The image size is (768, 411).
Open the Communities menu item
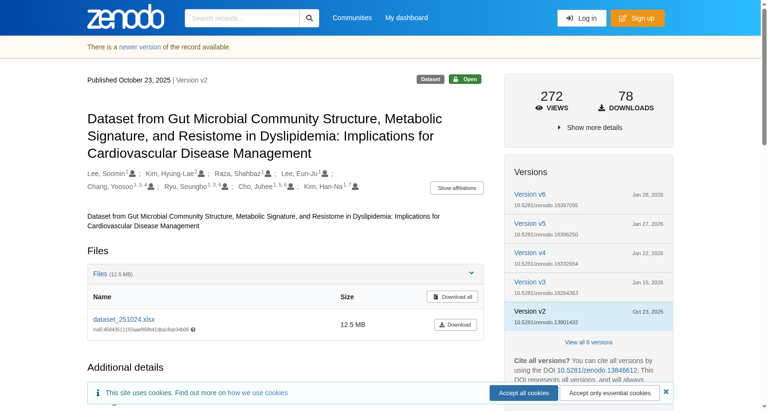pyautogui.click(x=352, y=18)
